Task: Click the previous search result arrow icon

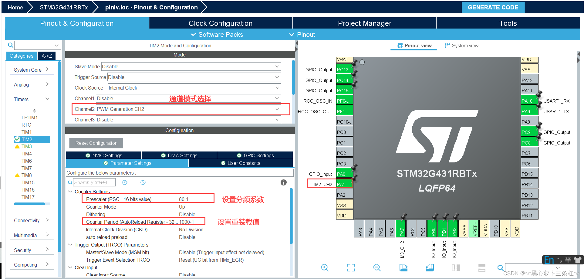Action: pyautogui.click(x=125, y=182)
